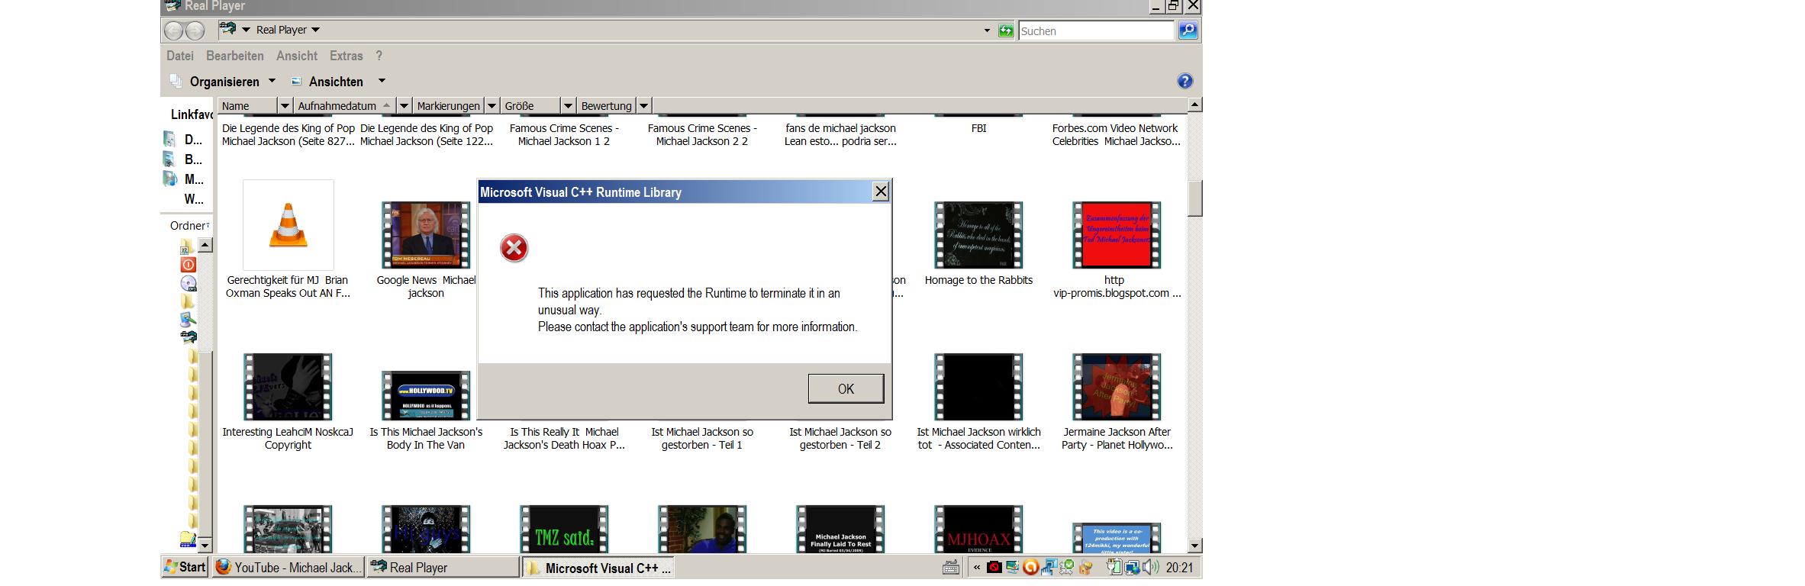The height and width of the screenshot is (586, 1805).
Task: Click the main file list scrollbar down arrow
Action: pos(1194,546)
